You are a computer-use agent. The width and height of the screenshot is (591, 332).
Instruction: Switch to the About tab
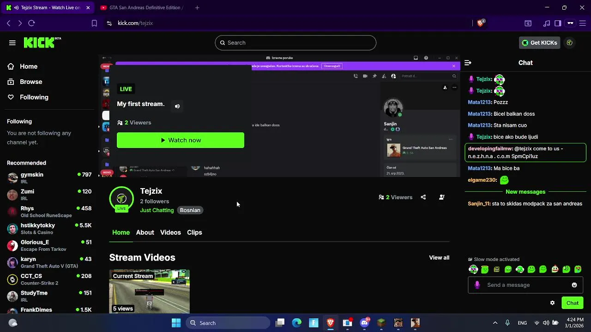(145, 232)
